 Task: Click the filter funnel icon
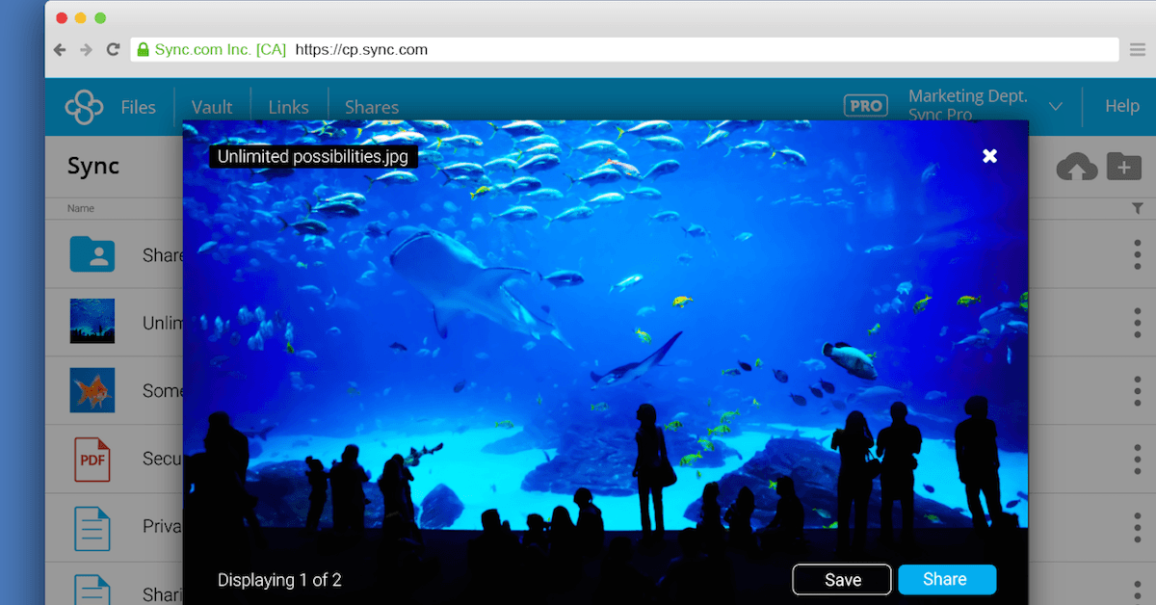click(x=1137, y=208)
